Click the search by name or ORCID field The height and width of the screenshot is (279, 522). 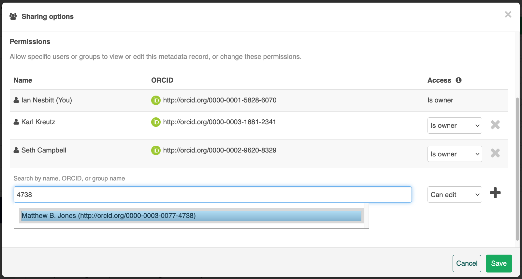[212, 194]
